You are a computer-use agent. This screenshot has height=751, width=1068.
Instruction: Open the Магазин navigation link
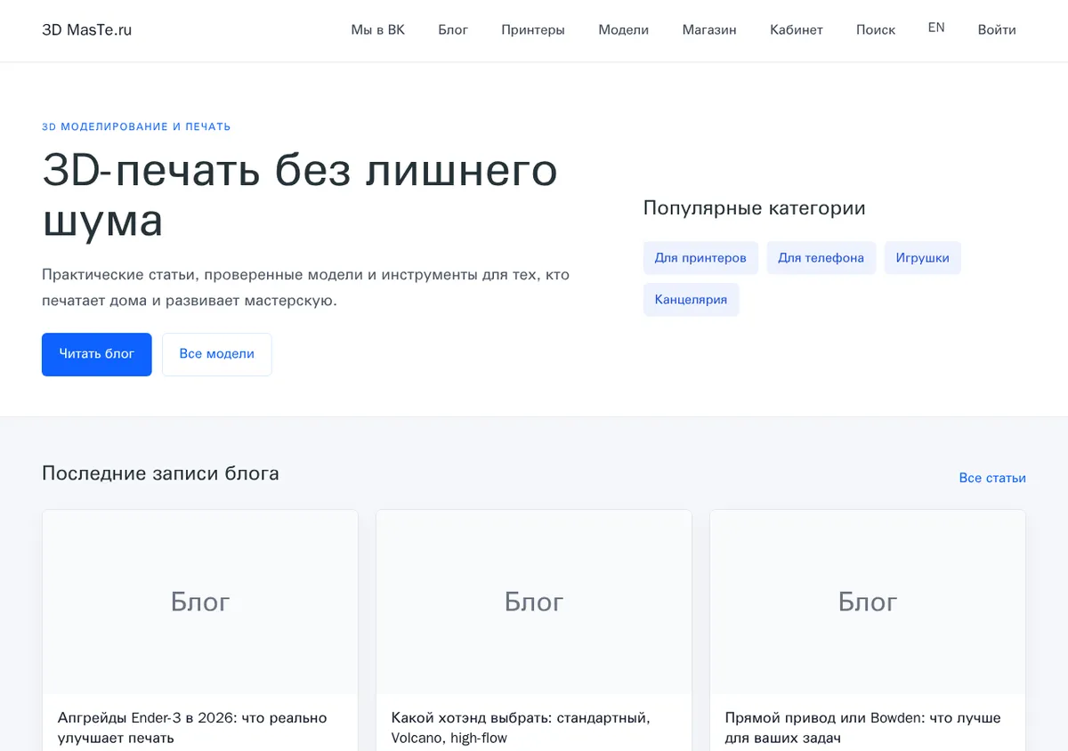coord(709,30)
